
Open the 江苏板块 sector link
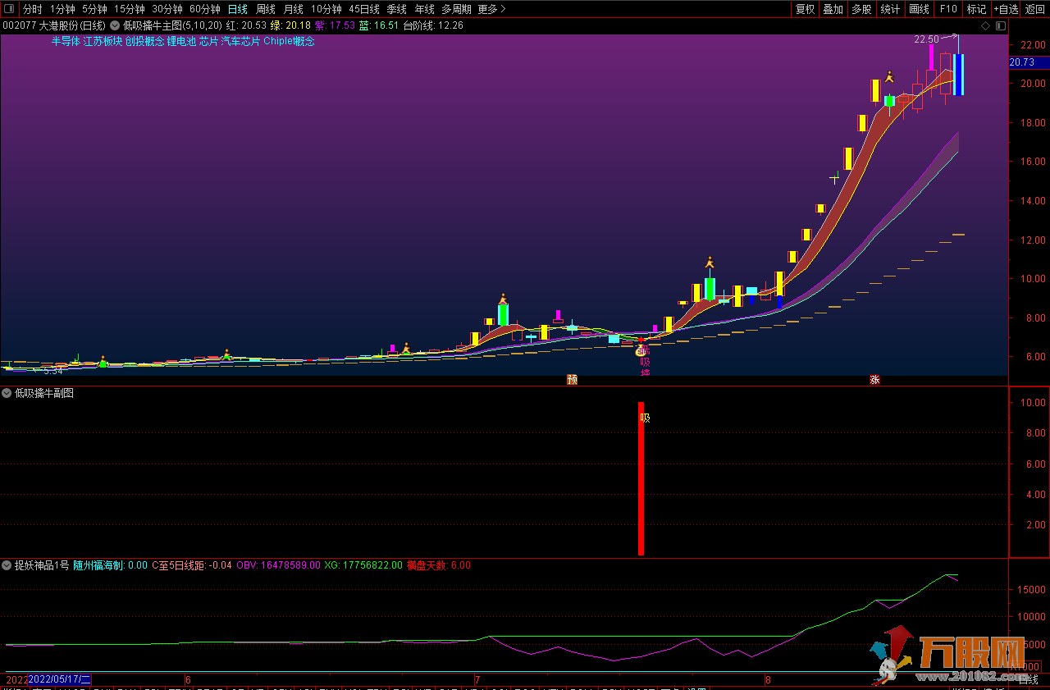click(103, 41)
